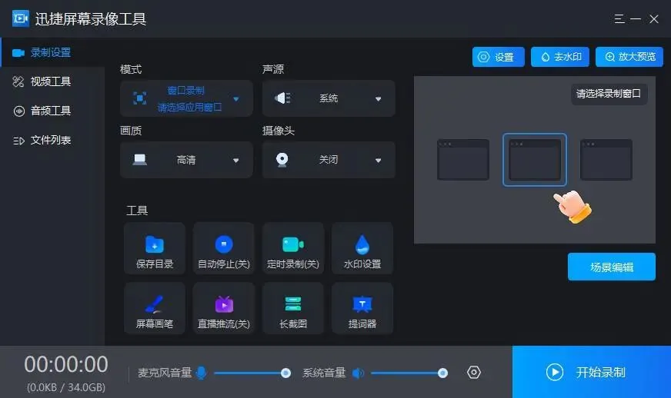Click the 系统 sound source value

pos(329,98)
